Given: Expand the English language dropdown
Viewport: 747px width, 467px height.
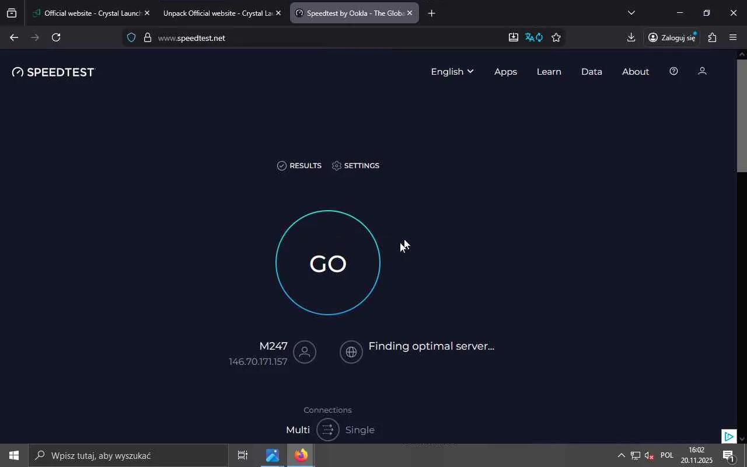Looking at the screenshot, I should point(452,71).
